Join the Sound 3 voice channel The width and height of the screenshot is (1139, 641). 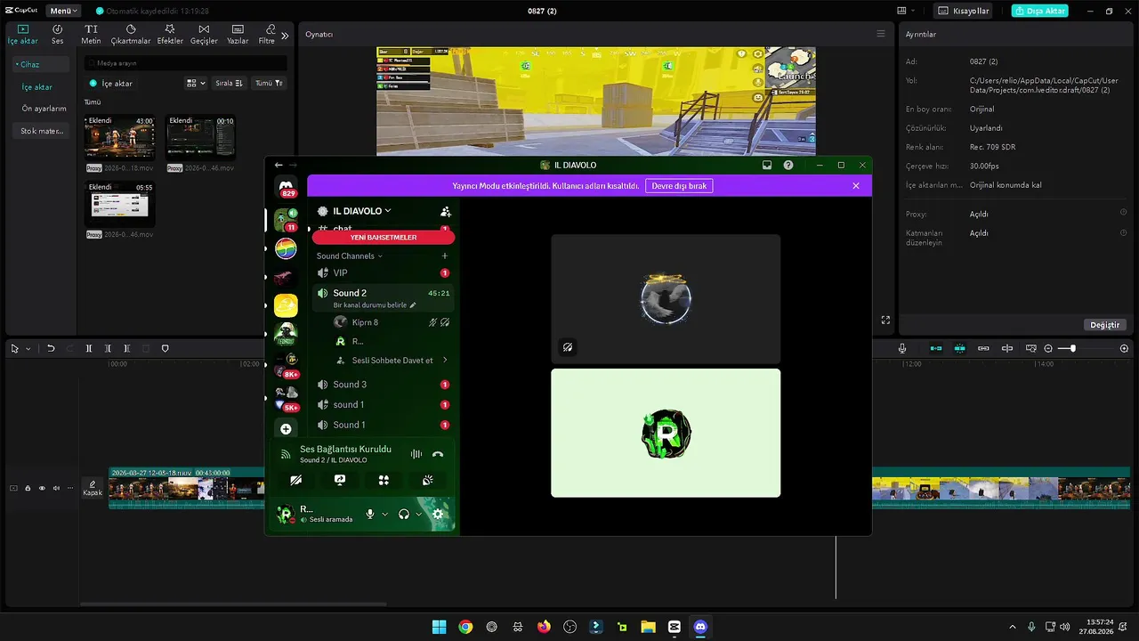coord(382,385)
